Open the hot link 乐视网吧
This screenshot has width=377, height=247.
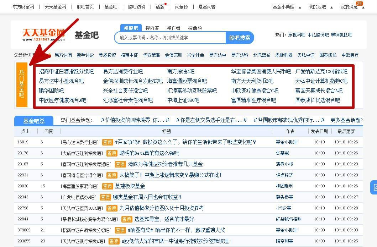point(297,35)
